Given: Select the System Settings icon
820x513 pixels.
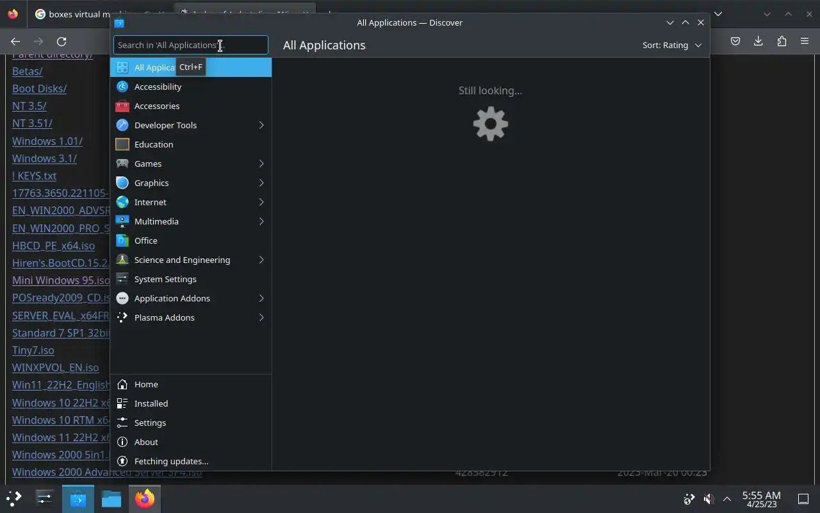Looking at the screenshot, I should click(122, 279).
